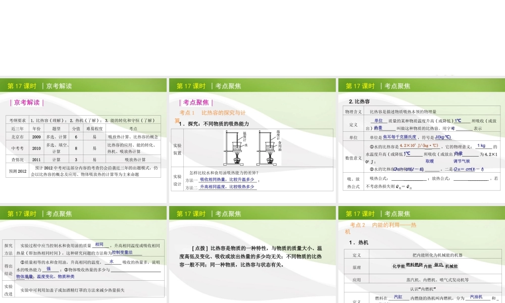This screenshot has width=505, height=303.
Task: Select the 物理含义 cell
Action: [x=353, y=112]
